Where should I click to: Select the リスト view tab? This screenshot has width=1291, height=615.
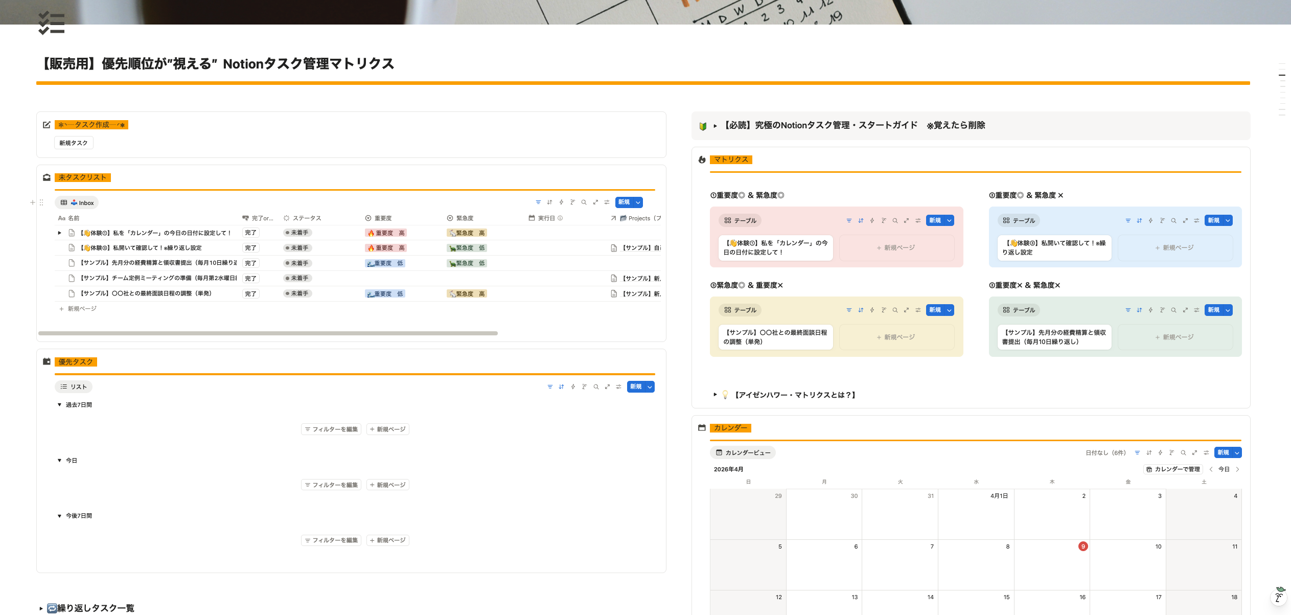(74, 387)
